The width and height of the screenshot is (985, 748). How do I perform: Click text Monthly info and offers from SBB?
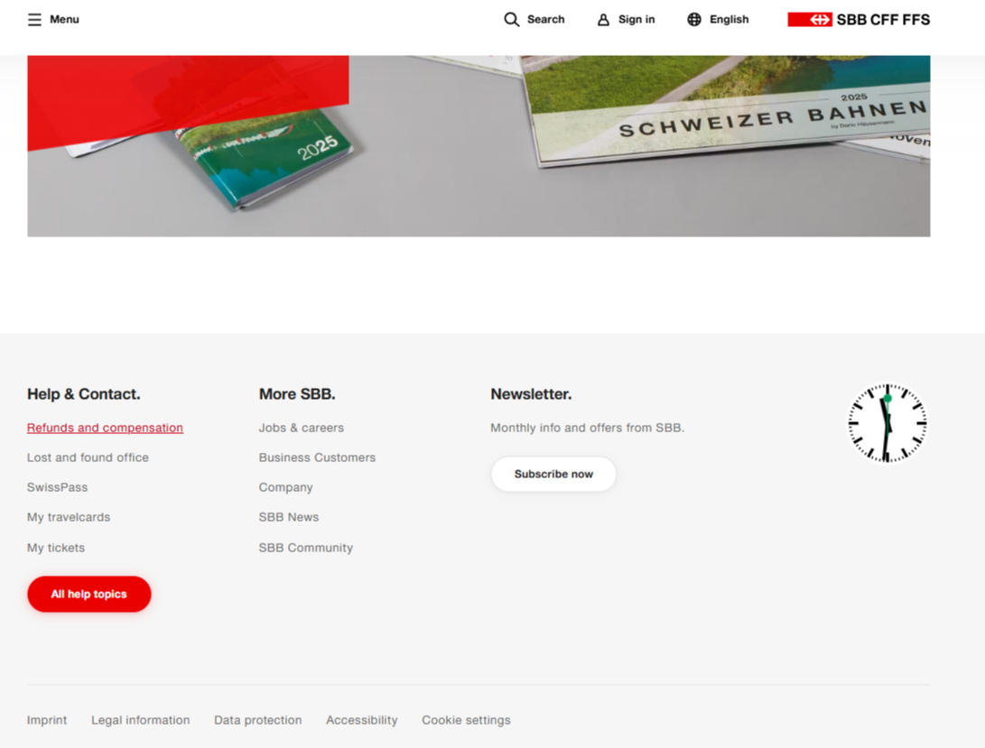tap(588, 428)
